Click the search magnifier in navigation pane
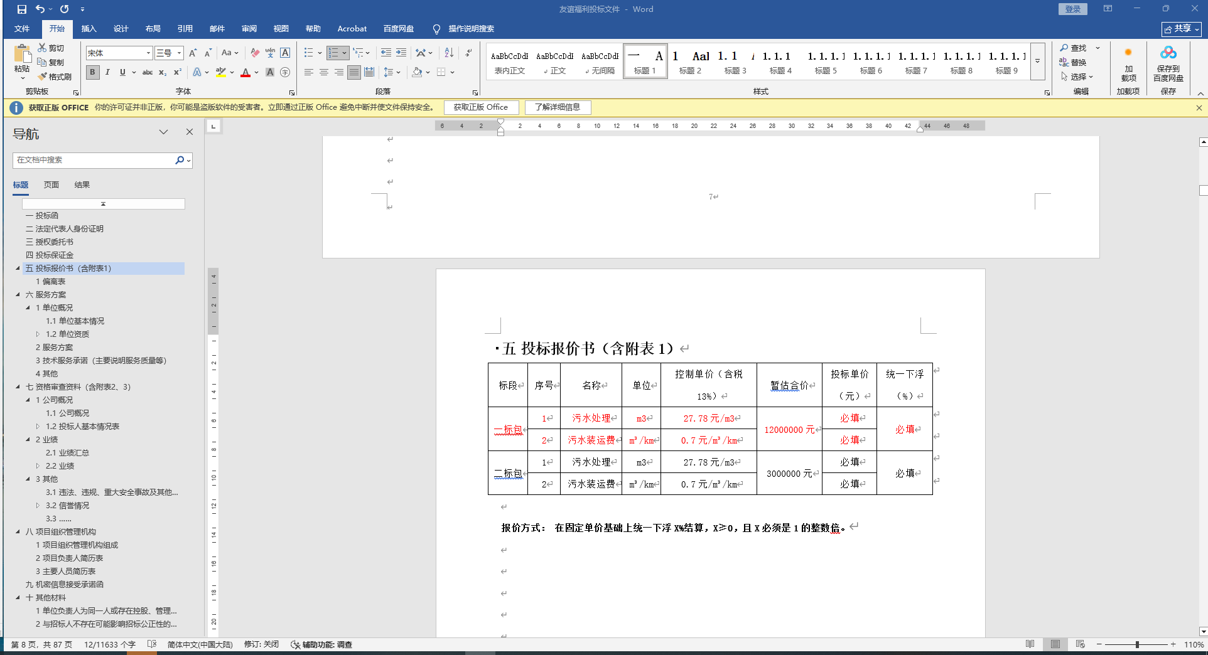Viewport: 1208px width, 655px height. (180, 160)
